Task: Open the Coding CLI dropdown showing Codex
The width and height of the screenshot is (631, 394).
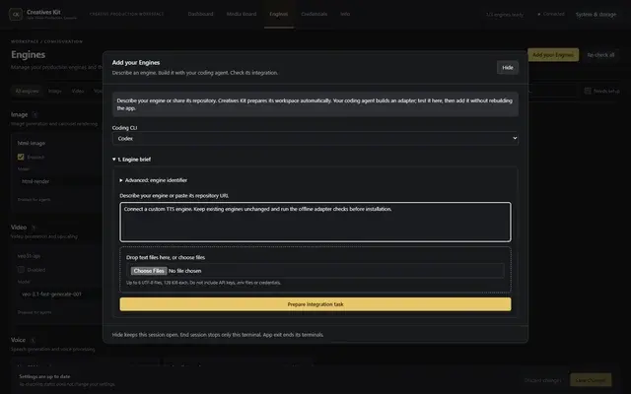Action: (x=315, y=138)
